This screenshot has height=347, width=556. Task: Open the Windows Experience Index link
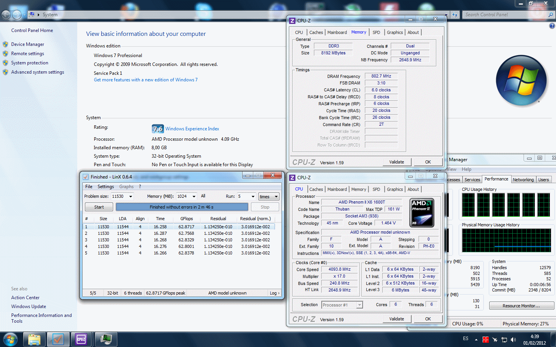click(x=192, y=129)
